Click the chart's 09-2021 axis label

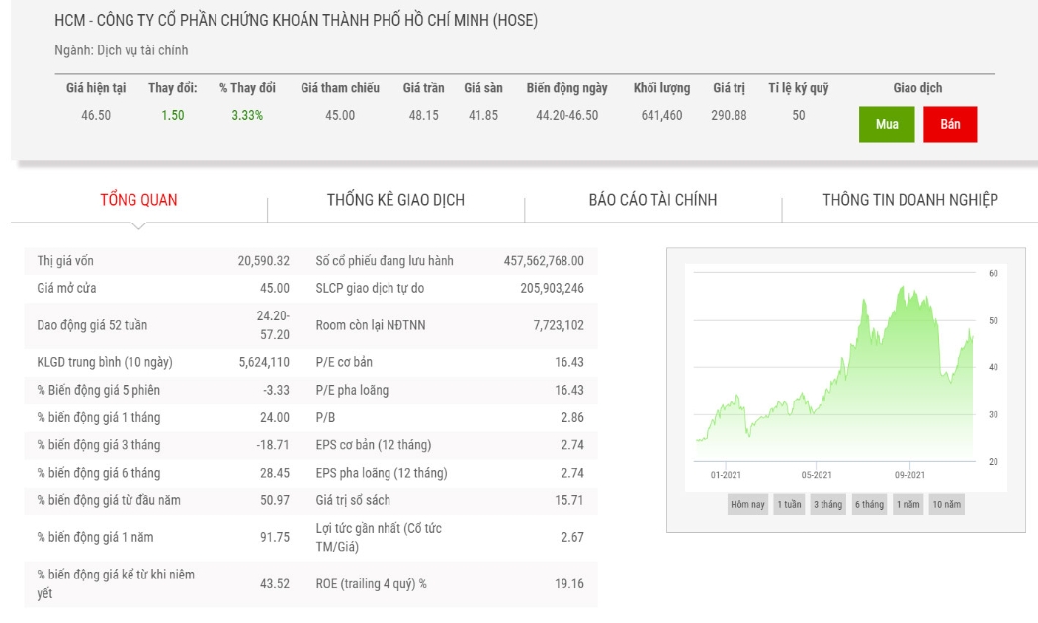(x=909, y=475)
